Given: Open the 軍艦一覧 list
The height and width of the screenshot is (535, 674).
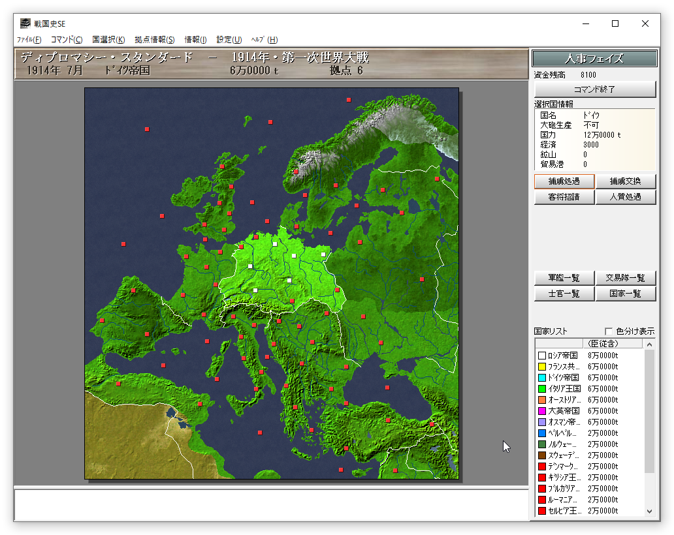Looking at the screenshot, I should click(564, 278).
